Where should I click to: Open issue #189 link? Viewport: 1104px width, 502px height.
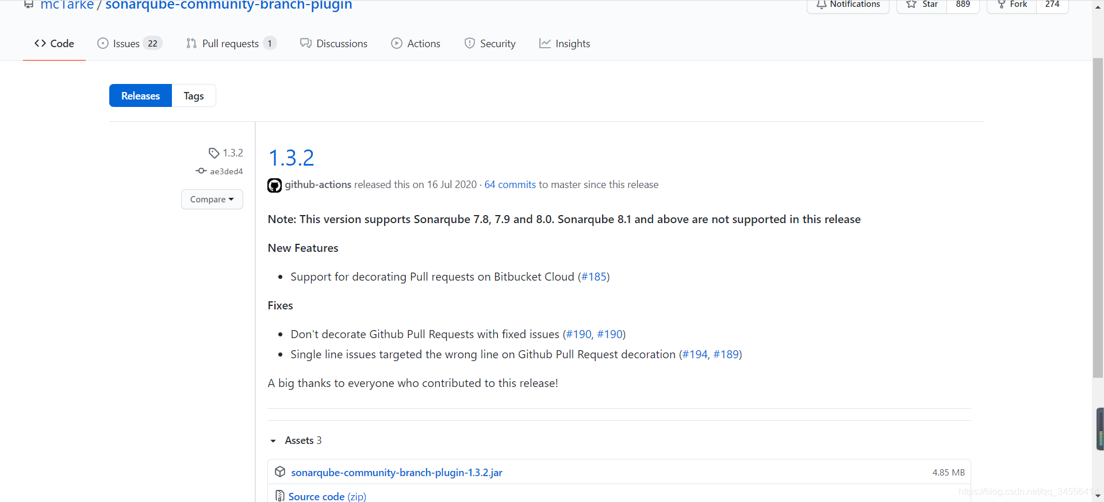(x=726, y=354)
